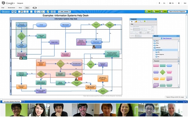Zoom out with the magnifier minus icon

point(59,12)
